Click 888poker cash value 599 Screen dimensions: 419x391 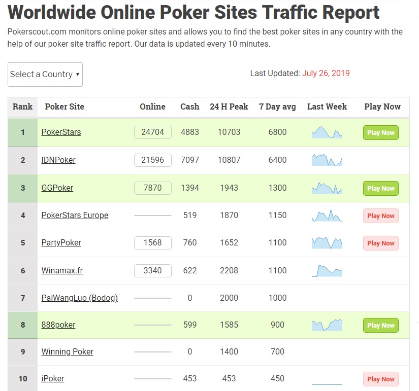pos(190,325)
